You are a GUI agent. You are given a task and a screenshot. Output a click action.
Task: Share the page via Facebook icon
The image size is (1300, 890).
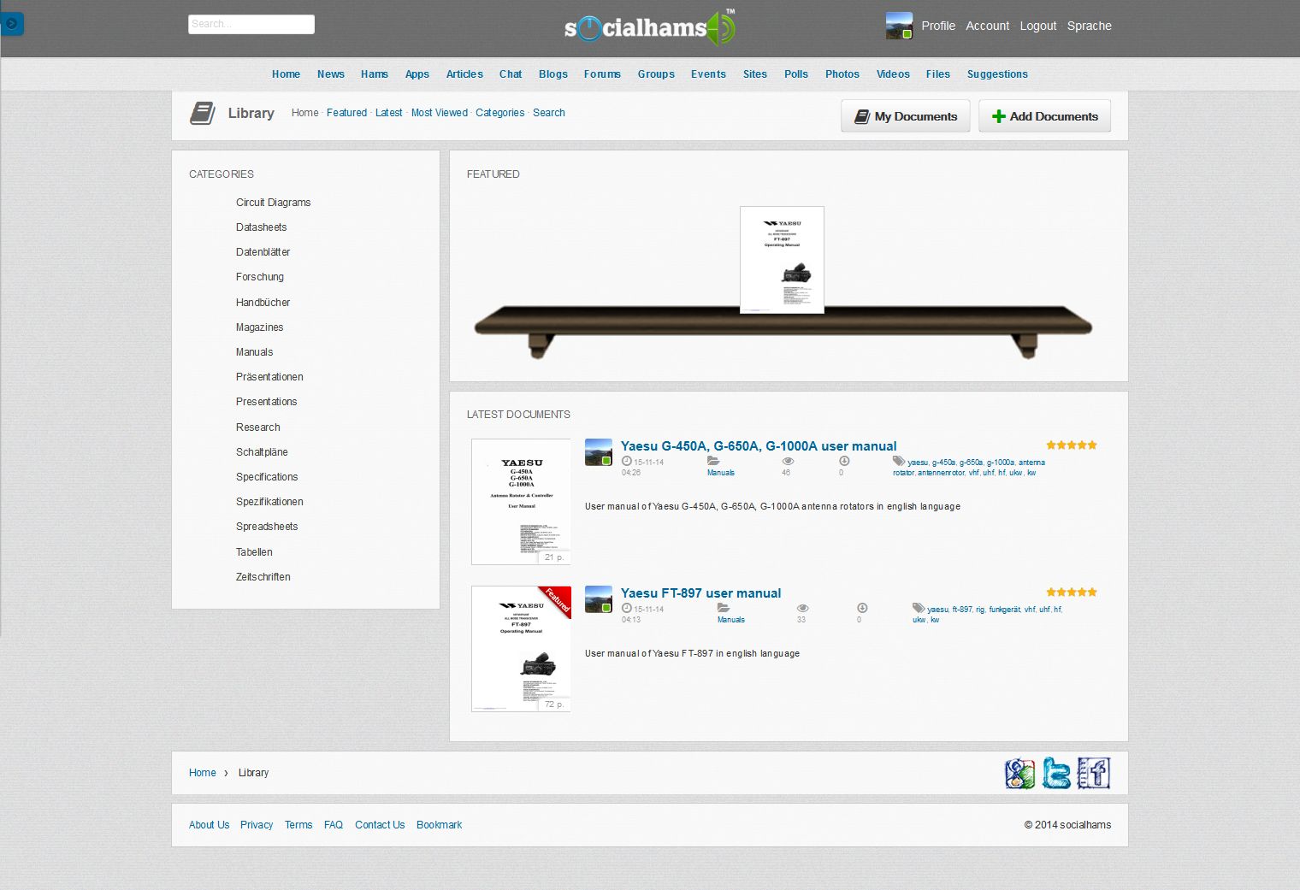[x=1093, y=773]
